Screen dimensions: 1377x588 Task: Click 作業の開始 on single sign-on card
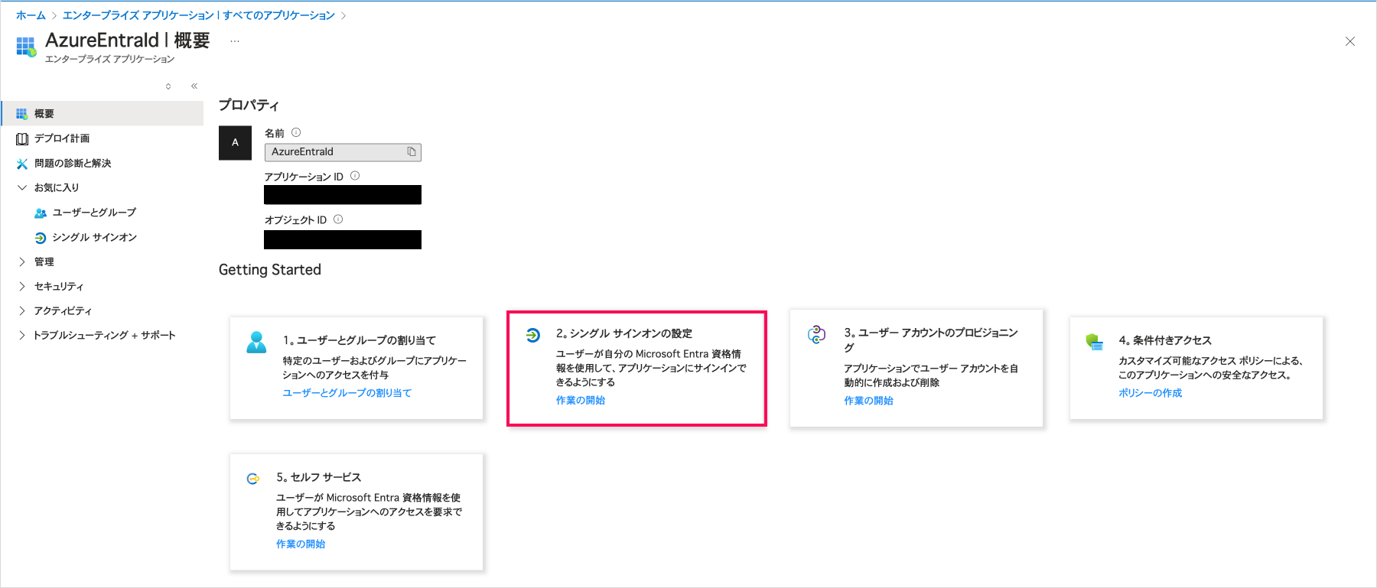pyautogui.click(x=581, y=401)
